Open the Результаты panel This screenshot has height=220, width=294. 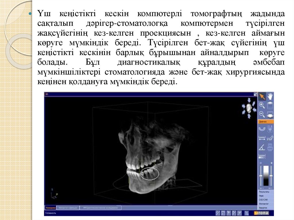click(x=266, y=192)
